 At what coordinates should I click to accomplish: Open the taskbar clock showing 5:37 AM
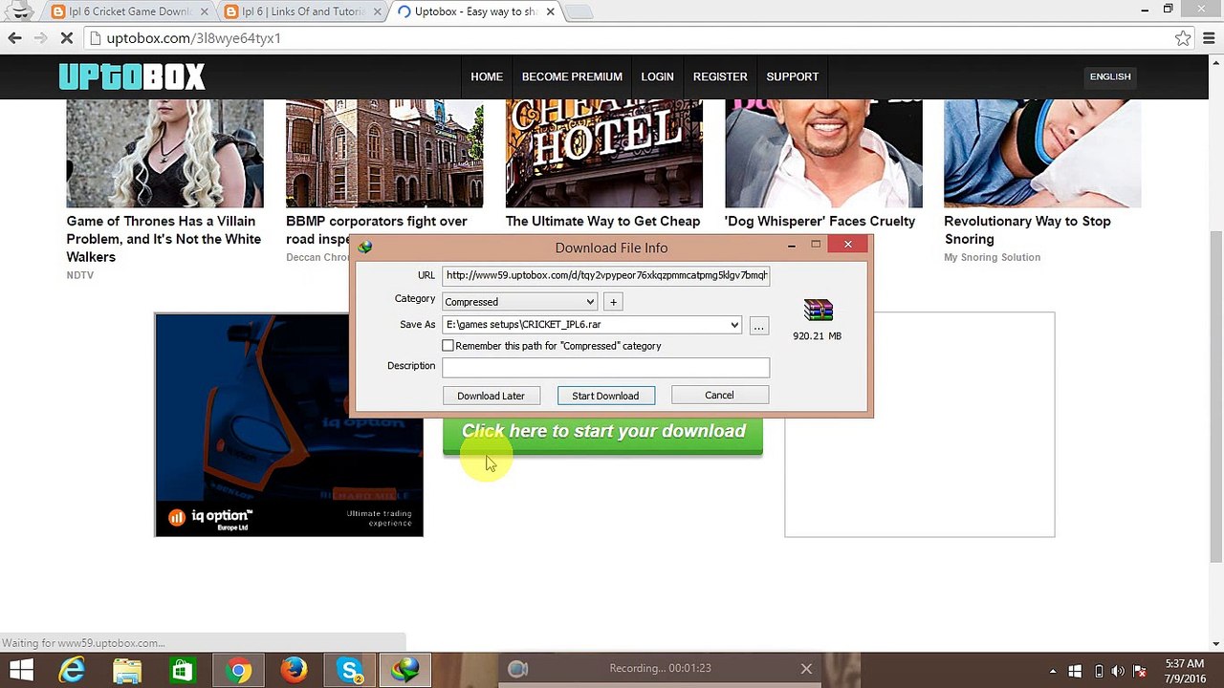click(1185, 671)
